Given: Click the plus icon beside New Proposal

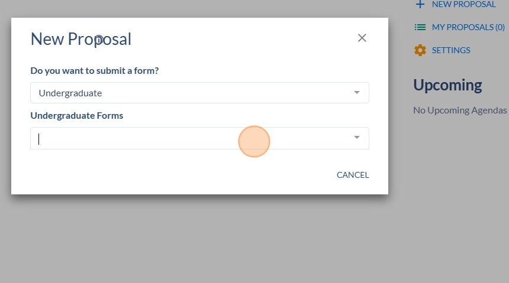Looking at the screenshot, I should coord(420,5).
